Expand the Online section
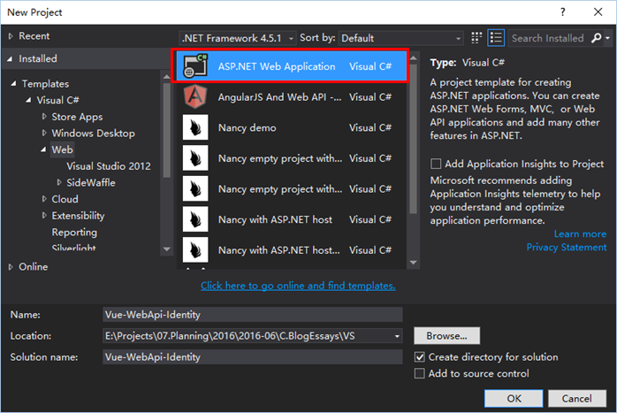The height and width of the screenshot is (413, 617). point(11,267)
